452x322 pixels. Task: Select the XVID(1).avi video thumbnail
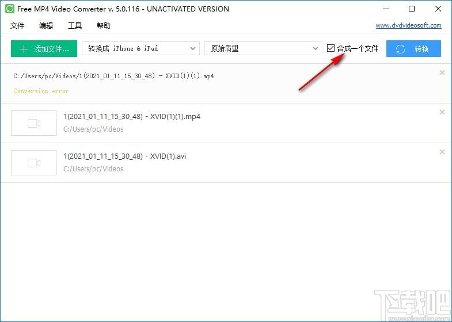coord(34,163)
